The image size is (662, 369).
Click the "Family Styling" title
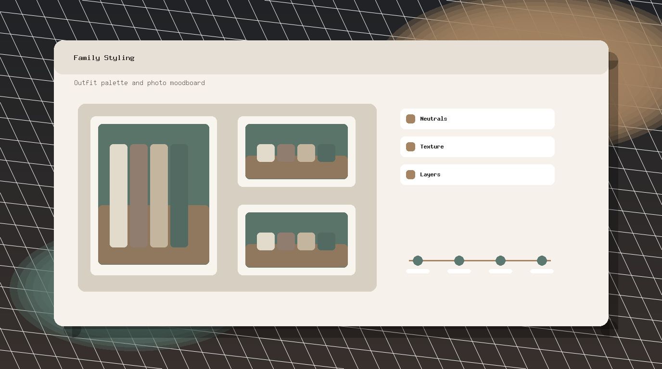[104, 58]
